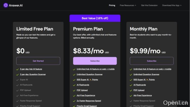Click checkmark beside 3 per day Ask AI feature
Viewport: 190px width, 107px height.
coord(17,69)
